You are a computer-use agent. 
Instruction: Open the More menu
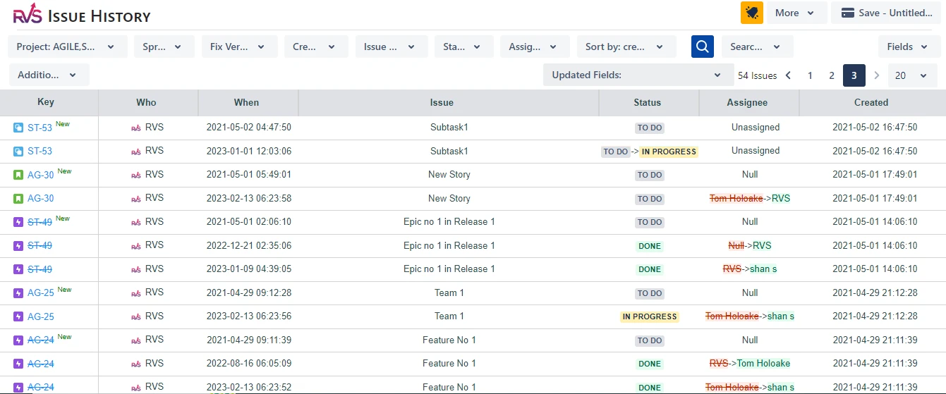coord(795,13)
